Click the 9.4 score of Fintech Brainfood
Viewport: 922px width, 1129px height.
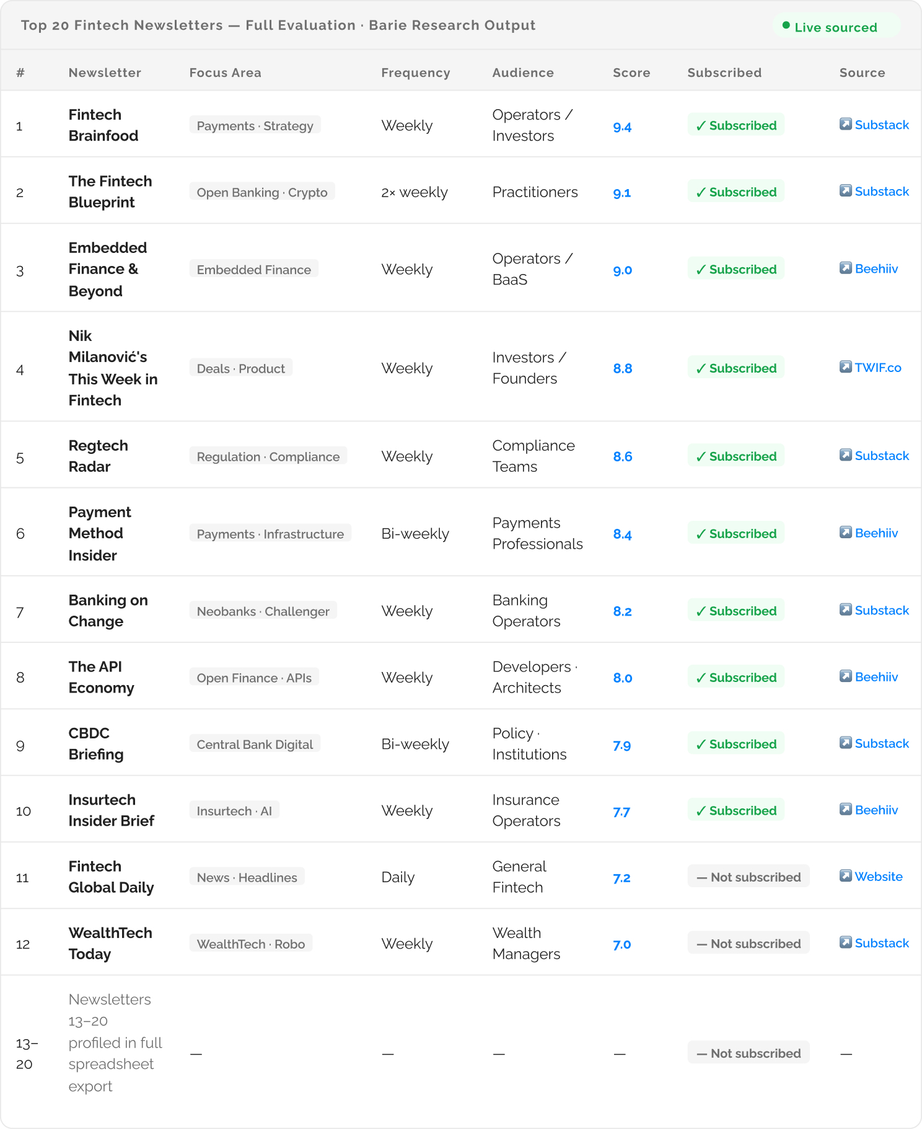pos(621,127)
